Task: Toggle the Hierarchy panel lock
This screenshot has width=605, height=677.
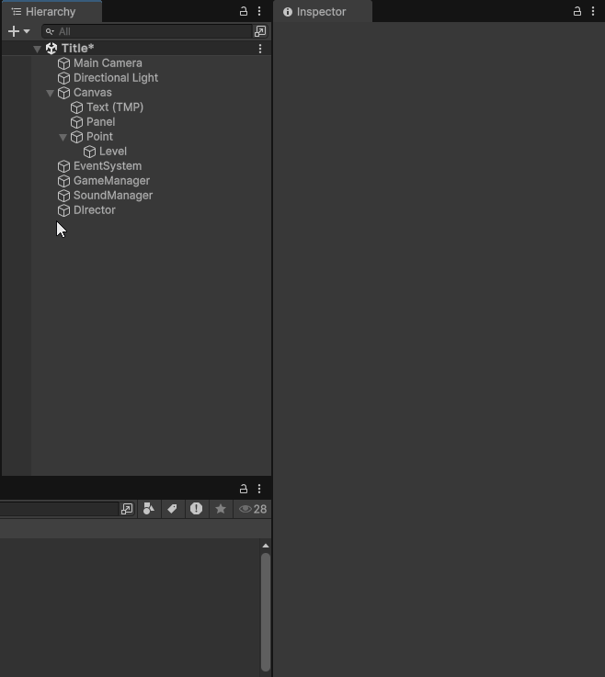Action: coord(244,12)
